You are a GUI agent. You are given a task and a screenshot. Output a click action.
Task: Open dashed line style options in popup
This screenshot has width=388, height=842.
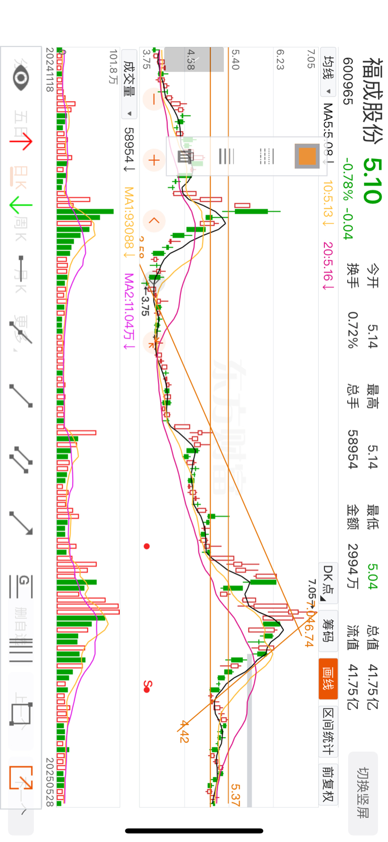coord(266,156)
